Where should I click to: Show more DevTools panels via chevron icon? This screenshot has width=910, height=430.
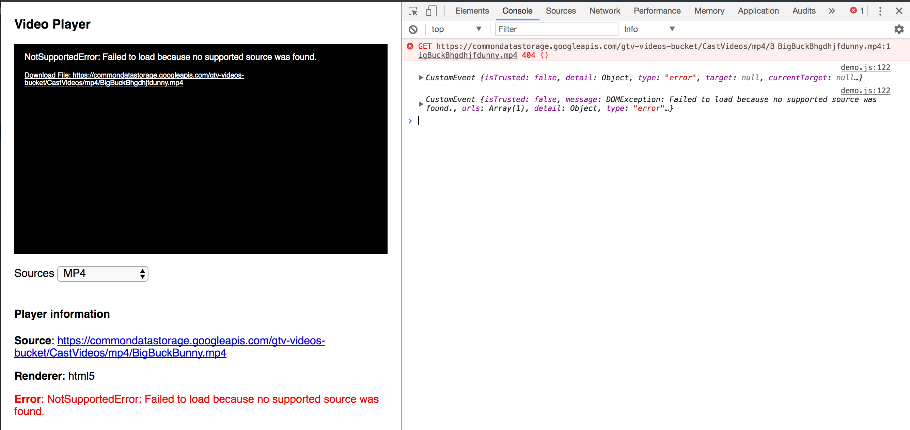point(832,11)
